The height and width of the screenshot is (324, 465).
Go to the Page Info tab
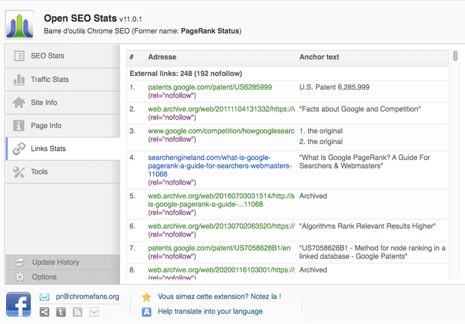[x=63, y=126]
